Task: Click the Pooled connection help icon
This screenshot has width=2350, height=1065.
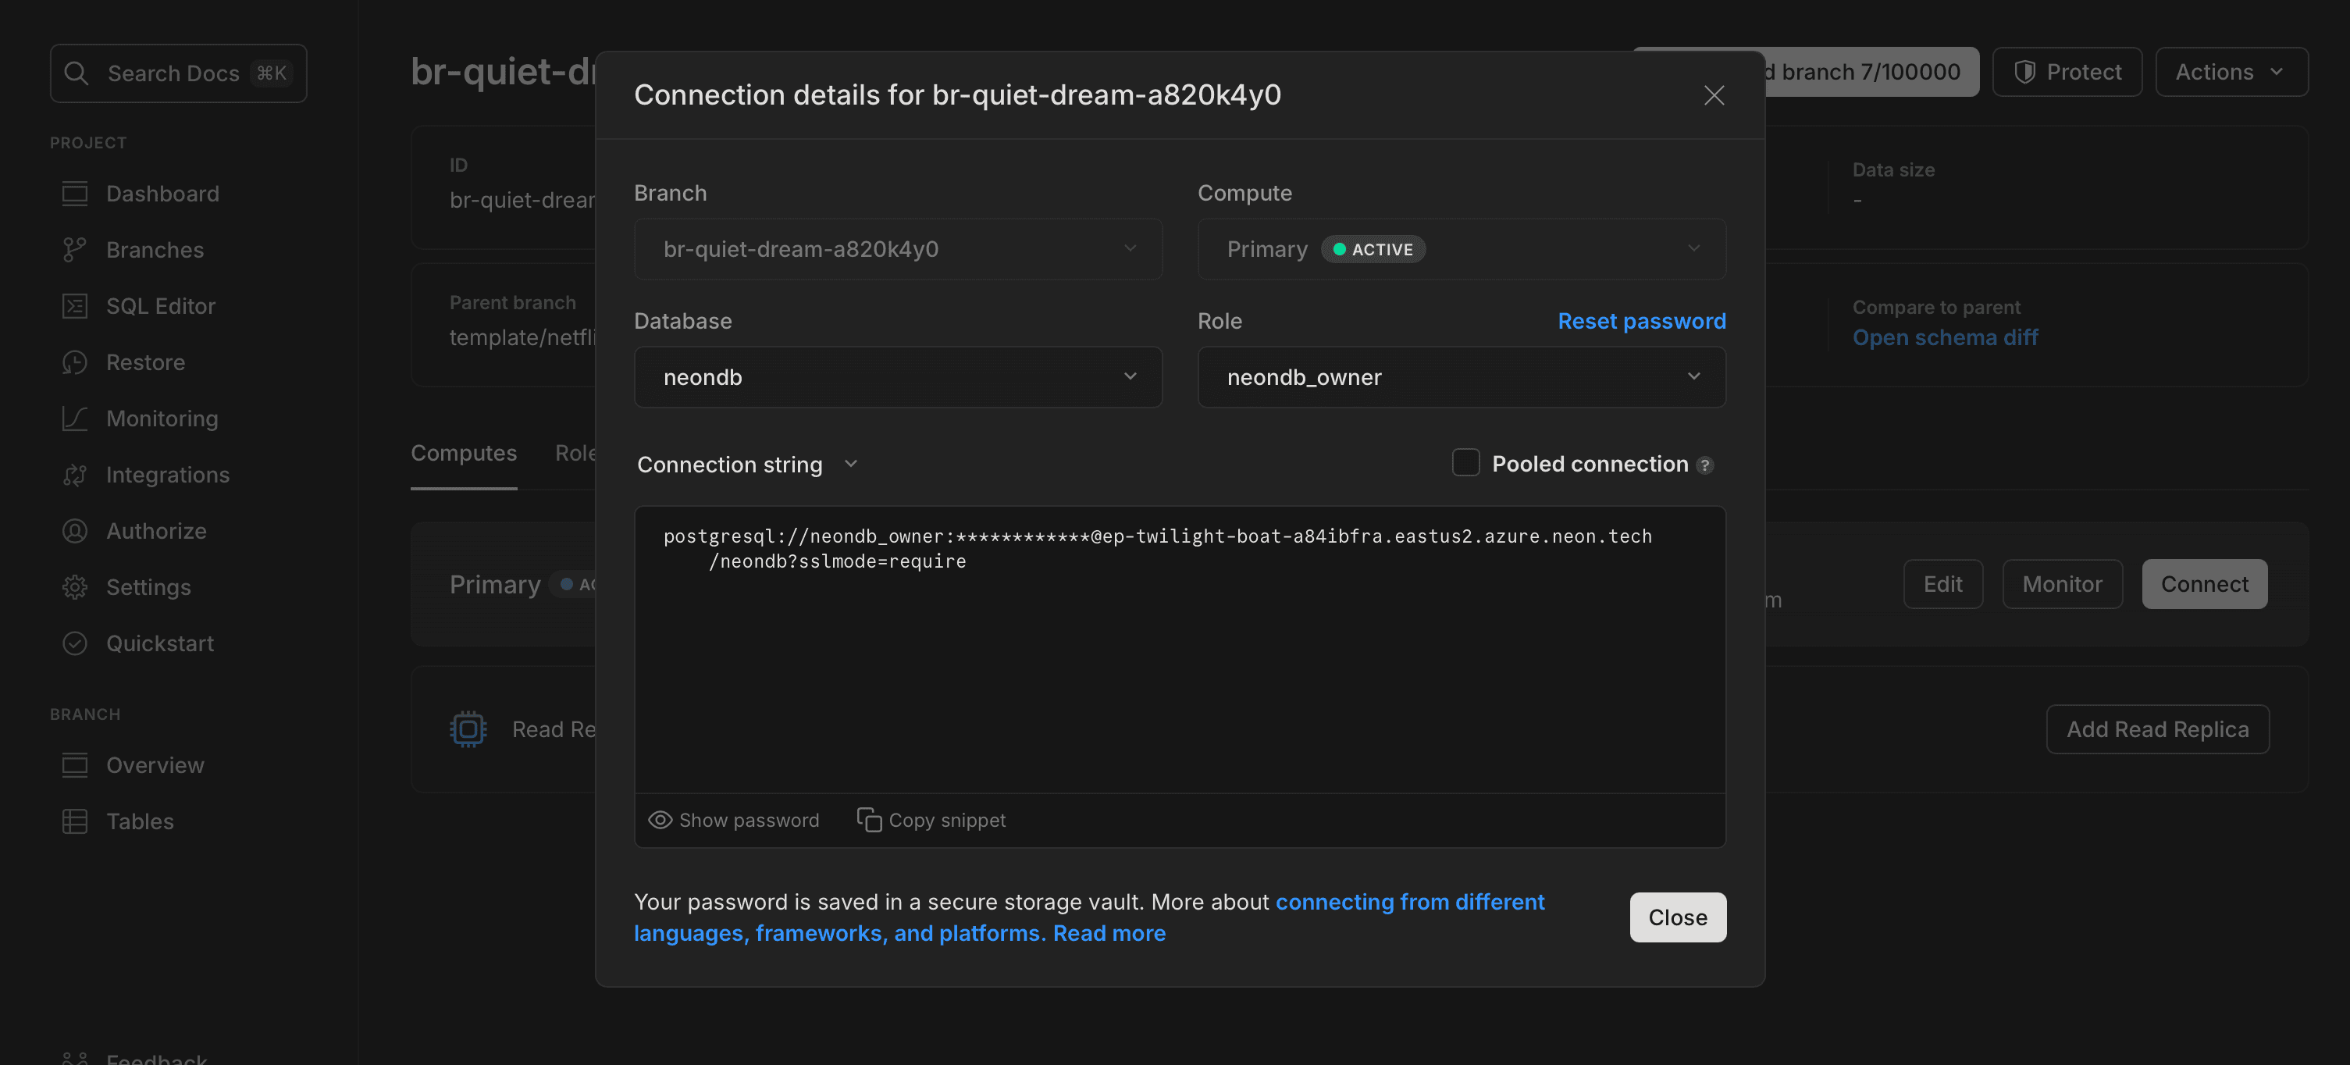Action: [1704, 465]
